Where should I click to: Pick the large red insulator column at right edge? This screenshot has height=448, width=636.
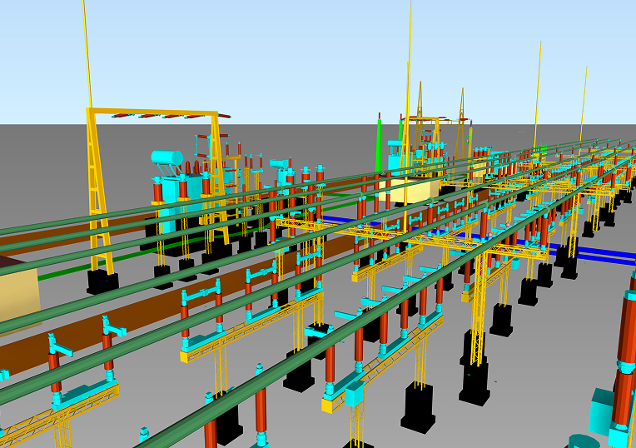click(x=624, y=357)
